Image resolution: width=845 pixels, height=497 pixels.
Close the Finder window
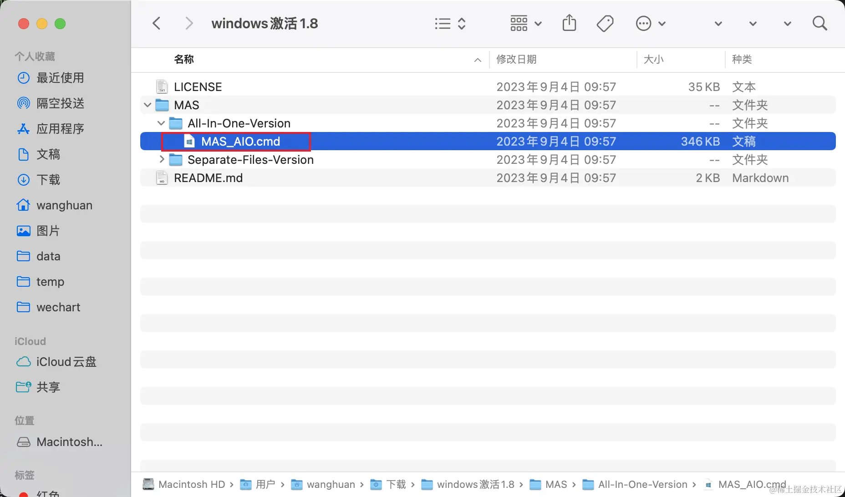tap(24, 24)
